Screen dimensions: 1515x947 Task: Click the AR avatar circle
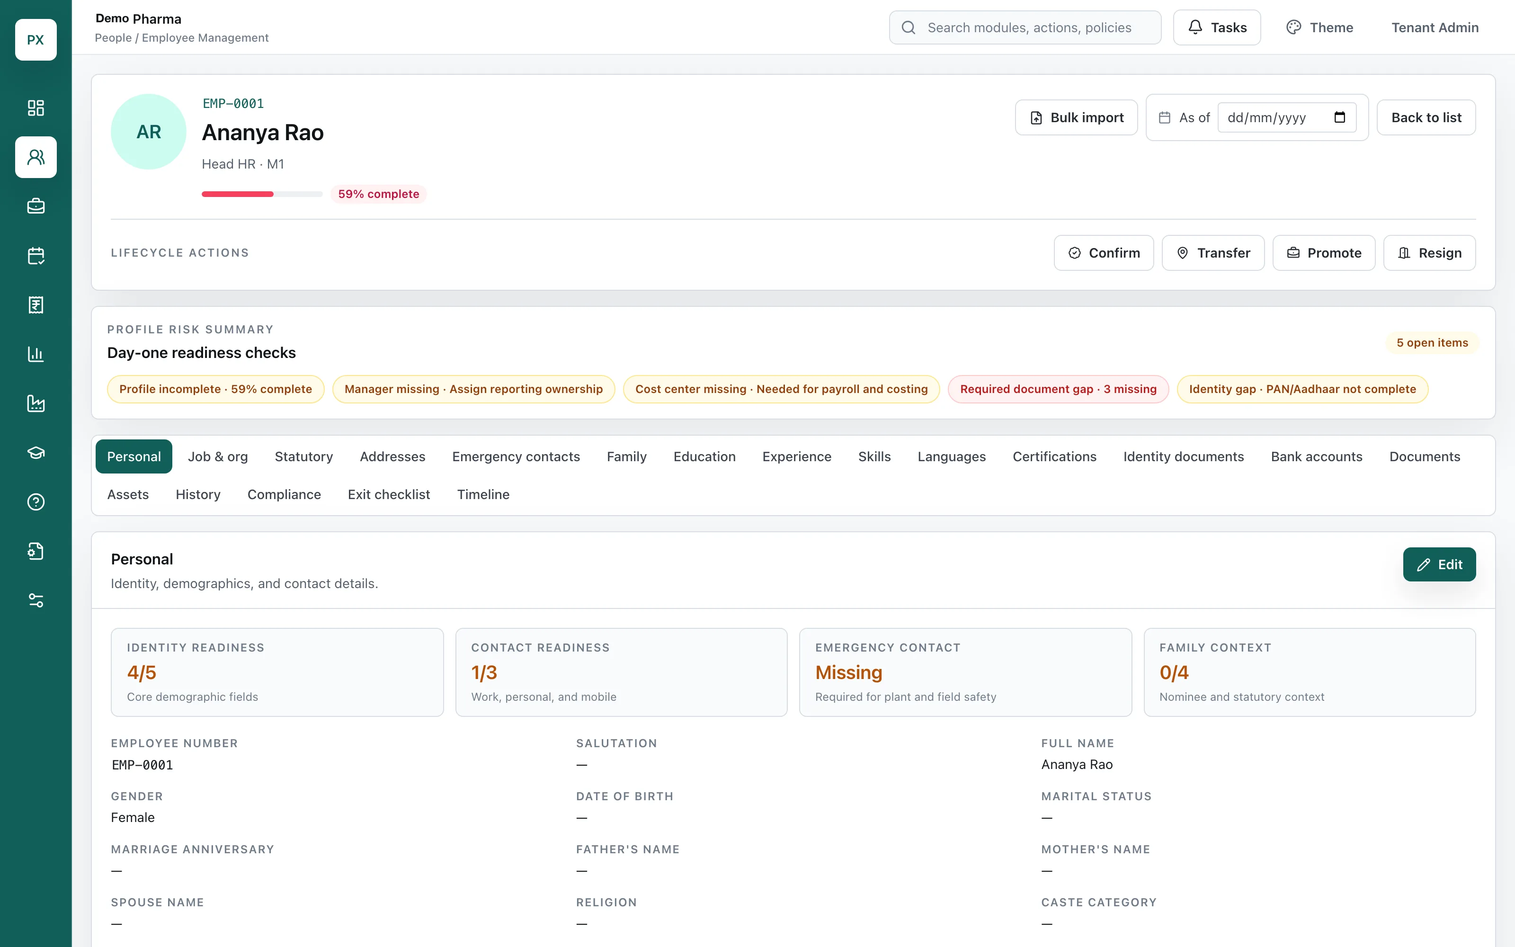pyautogui.click(x=148, y=132)
